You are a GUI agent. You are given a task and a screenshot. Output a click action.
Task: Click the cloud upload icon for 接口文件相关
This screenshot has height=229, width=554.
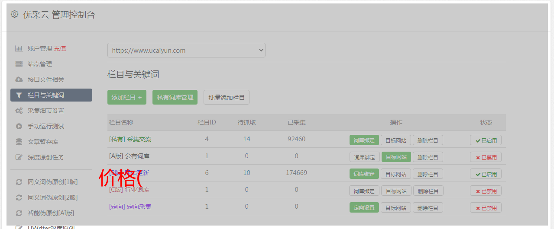pos(19,80)
